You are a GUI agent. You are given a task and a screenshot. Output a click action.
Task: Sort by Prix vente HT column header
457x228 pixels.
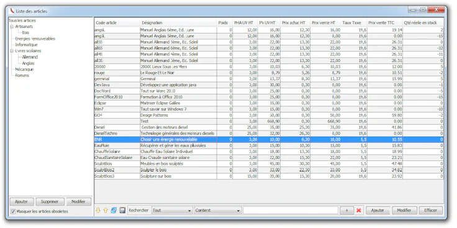point(325,23)
